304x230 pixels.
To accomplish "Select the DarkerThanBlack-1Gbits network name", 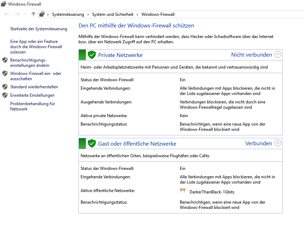I will click(212, 192).
